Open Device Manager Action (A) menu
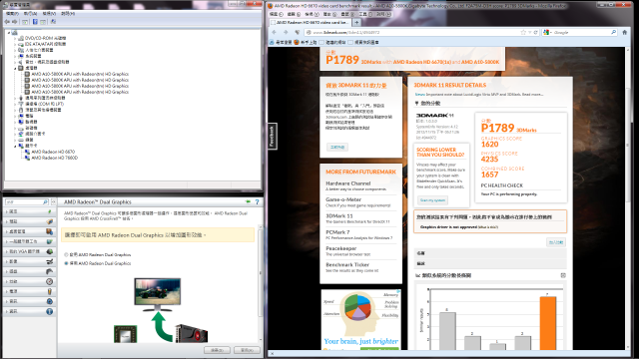 click(31, 13)
